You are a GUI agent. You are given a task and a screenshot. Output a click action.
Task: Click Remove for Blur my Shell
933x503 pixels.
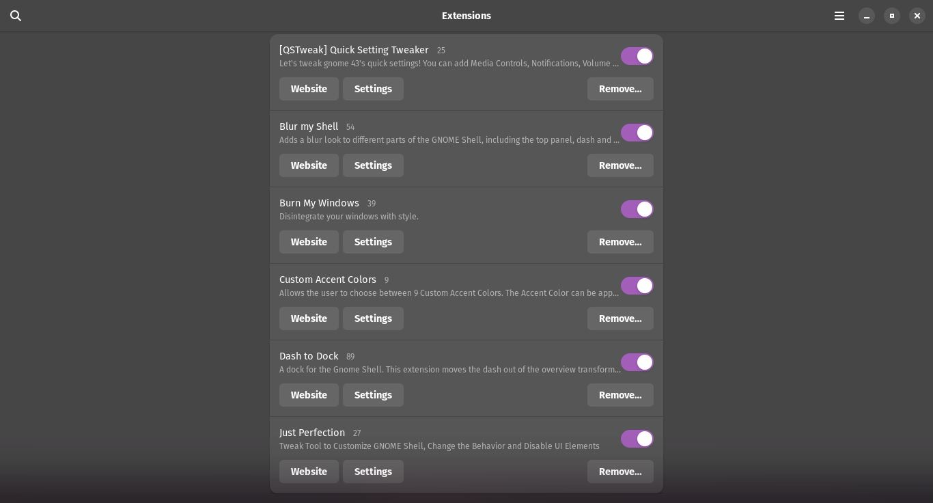[620, 165]
